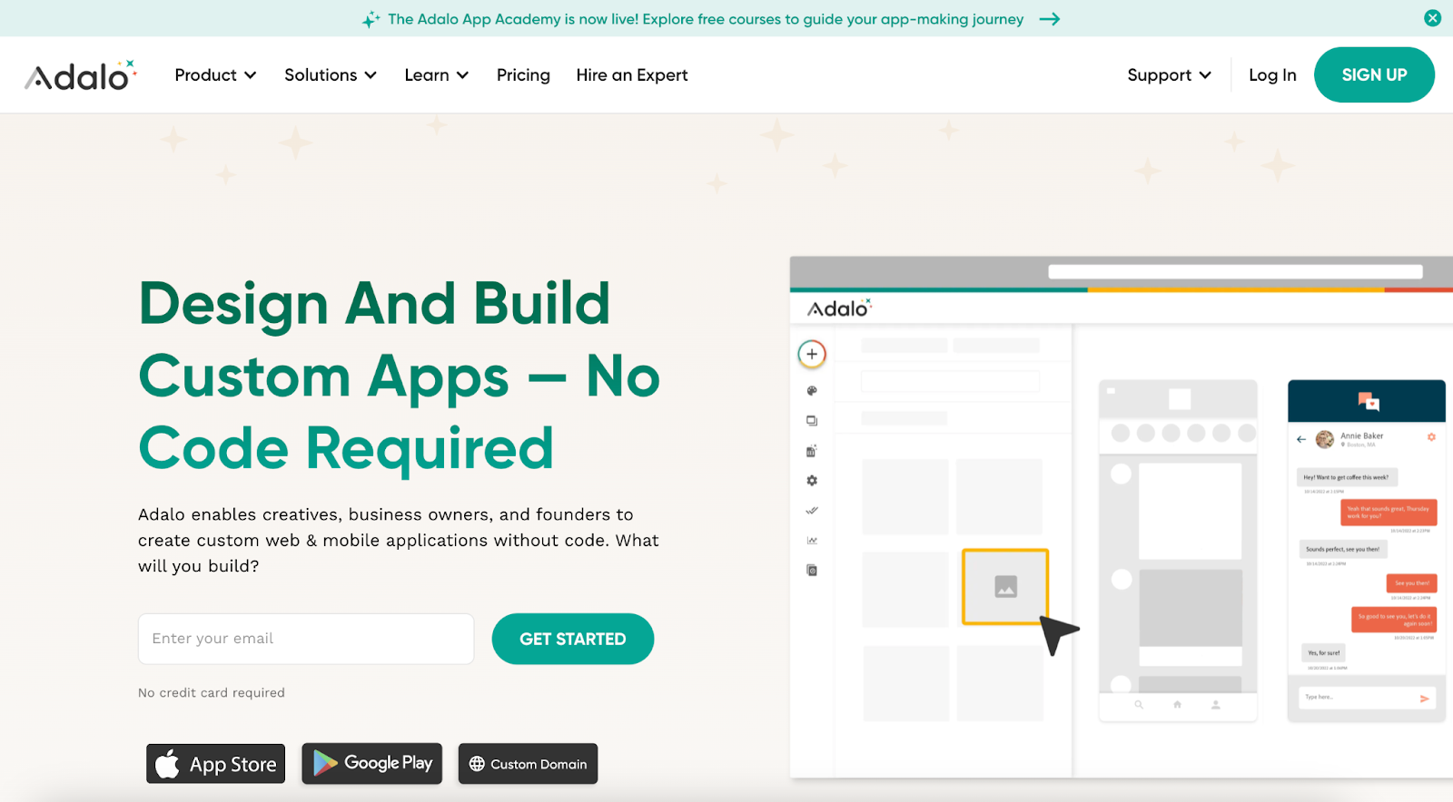Image resolution: width=1453 pixels, height=802 pixels.
Task: Click the profile icon in wireframe phone
Action: [1215, 705]
